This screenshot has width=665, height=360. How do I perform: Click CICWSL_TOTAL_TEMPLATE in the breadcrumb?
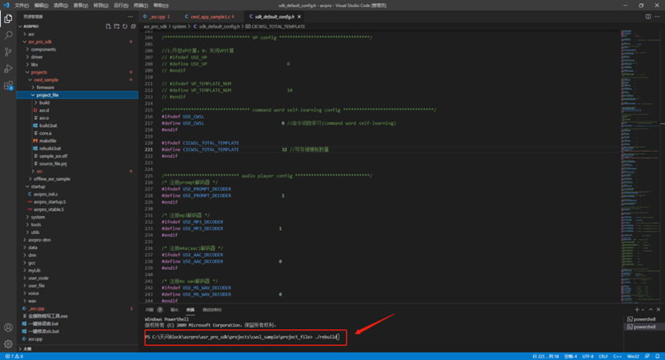coord(278,26)
